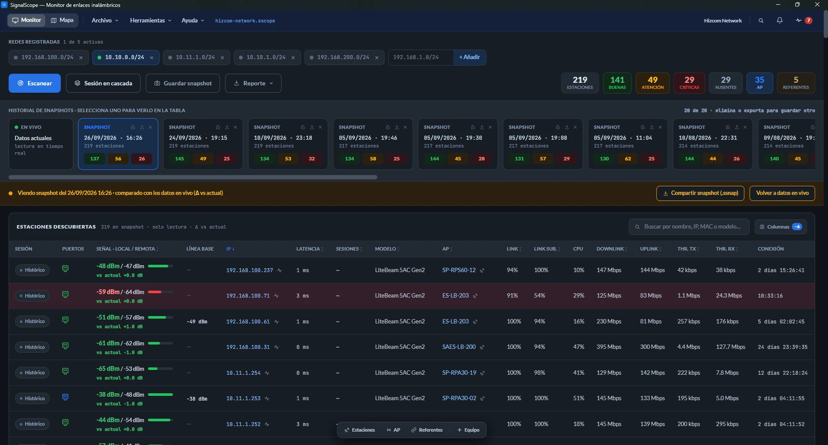The width and height of the screenshot is (828, 445).
Task: Open link icon next to SAES-LB-200
Action: (x=482, y=347)
